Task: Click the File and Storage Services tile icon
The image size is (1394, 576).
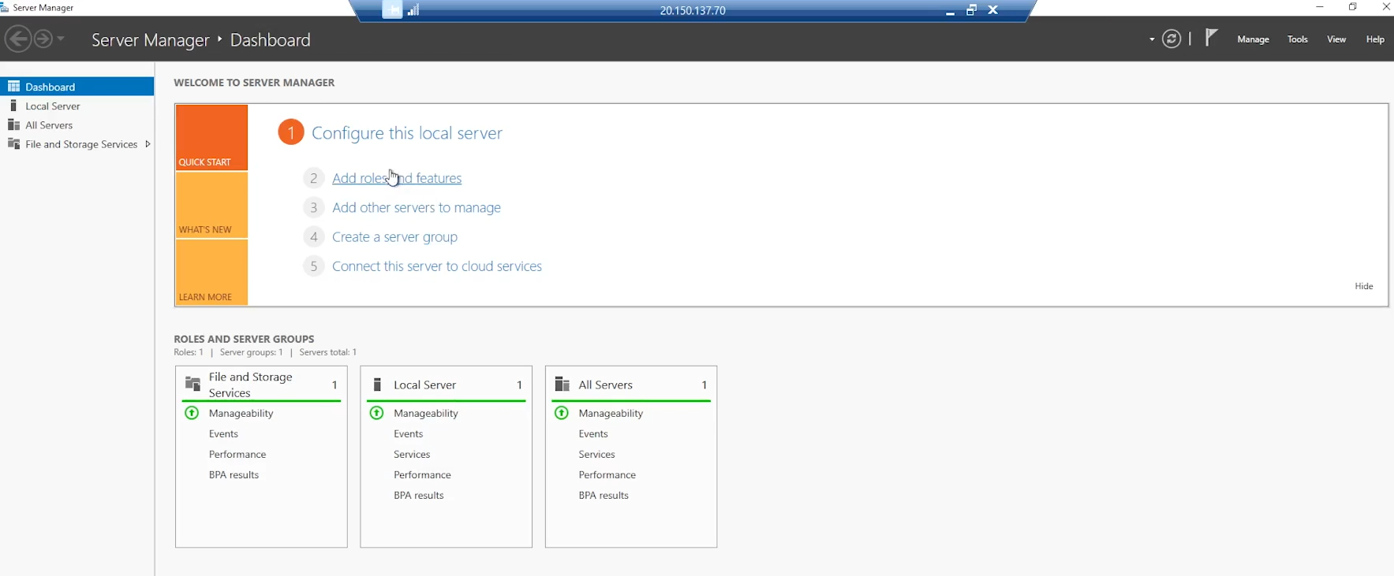Action: click(192, 384)
